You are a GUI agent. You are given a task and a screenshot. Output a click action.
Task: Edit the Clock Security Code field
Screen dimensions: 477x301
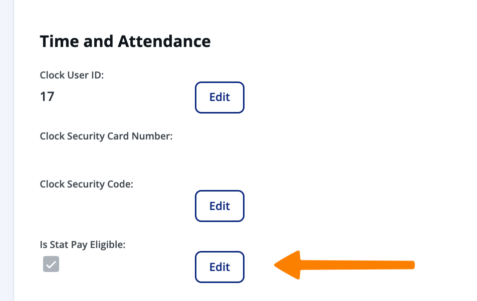[219, 206]
